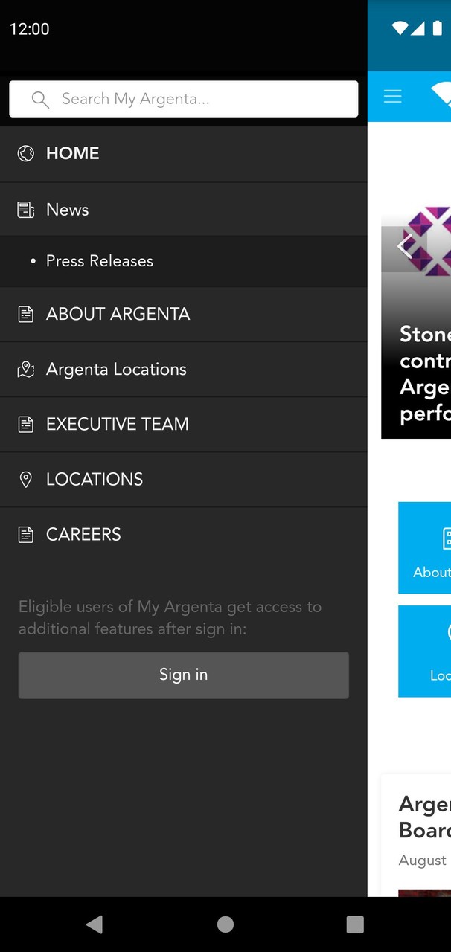The width and height of the screenshot is (451, 952).
Task: Open the HOME menu item
Action: [x=73, y=154]
